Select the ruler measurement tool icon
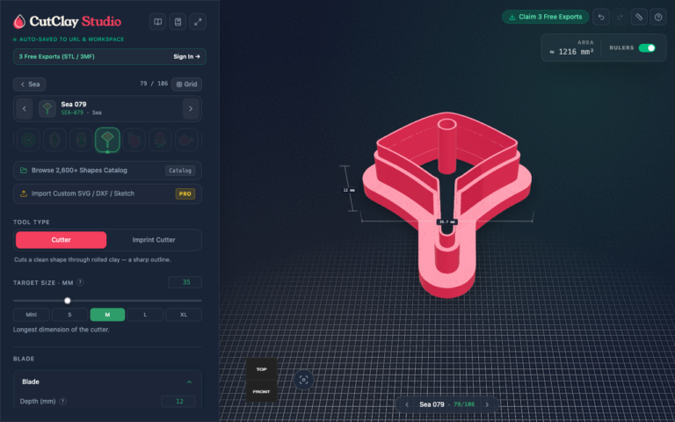Screen dimensions: 675x422 639,18
